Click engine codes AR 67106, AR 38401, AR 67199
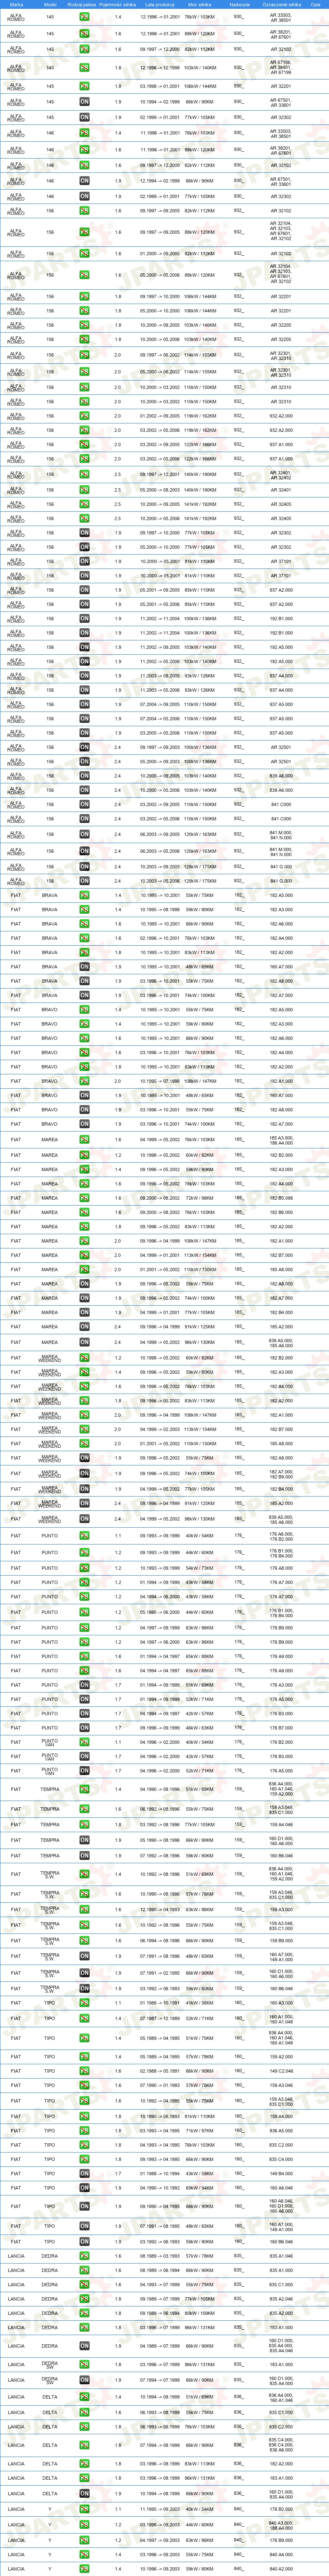This screenshot has width=329, height=2576. click(281, 68)
